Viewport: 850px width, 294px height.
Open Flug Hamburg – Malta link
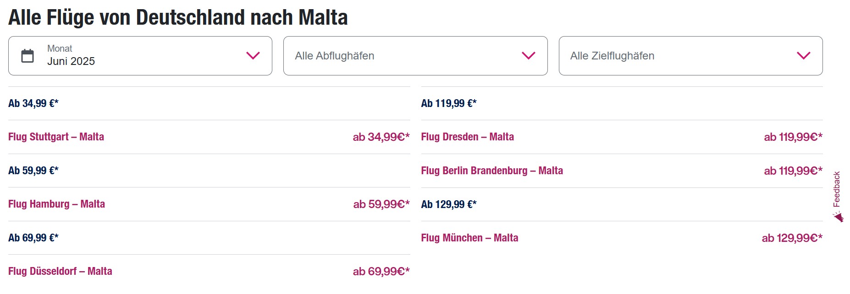[56, 204]
